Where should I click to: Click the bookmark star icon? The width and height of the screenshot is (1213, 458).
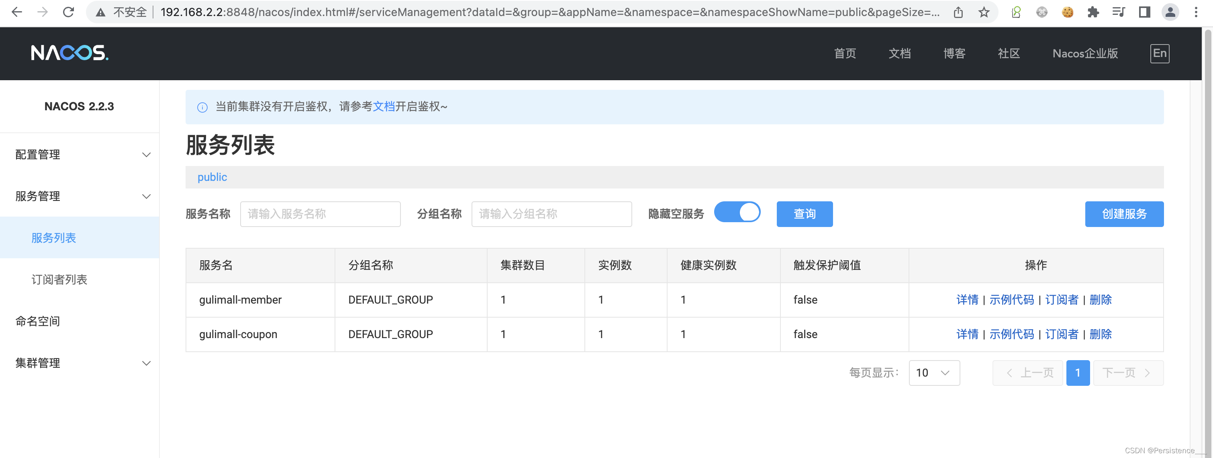[x=984, y=12]
